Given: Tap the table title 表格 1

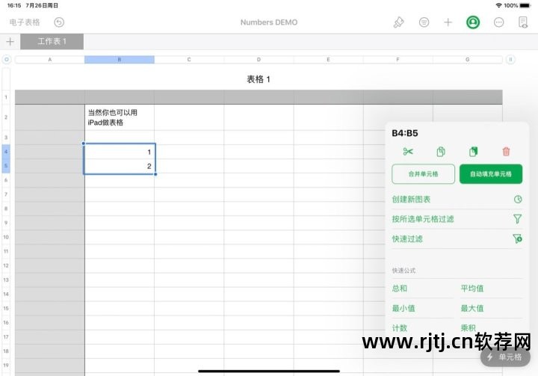Looking at the screenshot, I should 259,79.
